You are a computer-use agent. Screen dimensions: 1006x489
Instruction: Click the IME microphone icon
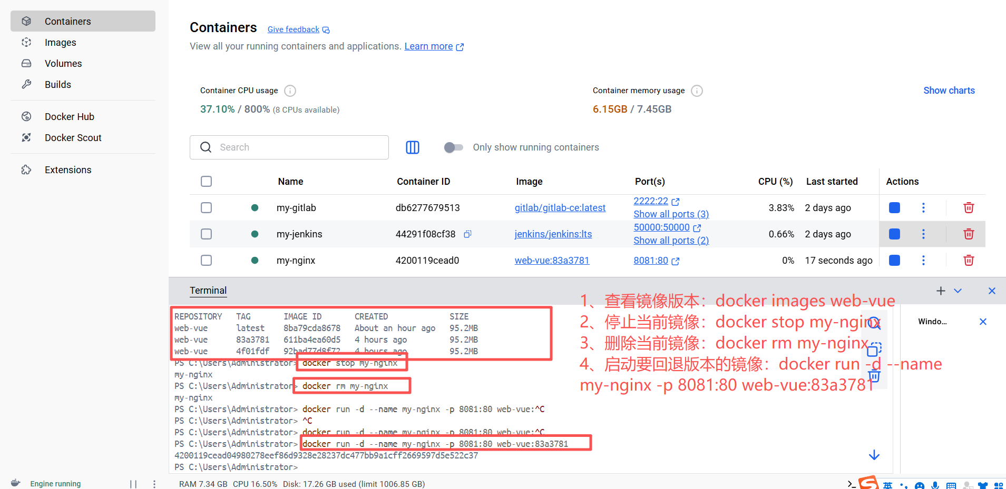click(x=935, y=485)
